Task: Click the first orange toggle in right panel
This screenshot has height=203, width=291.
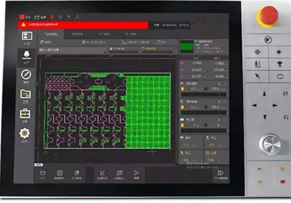Action: pyautogui.click(x=183, y=89)
